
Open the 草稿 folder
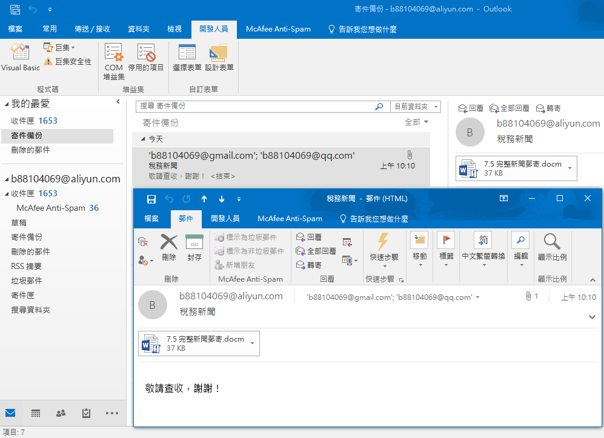pyautogui.click(x=19, y=223)
